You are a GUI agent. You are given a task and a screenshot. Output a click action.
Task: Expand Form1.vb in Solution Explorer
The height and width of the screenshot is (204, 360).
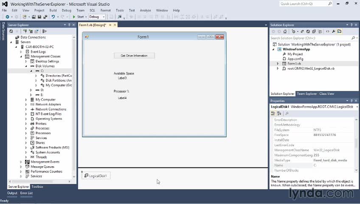tap(278, 64)
